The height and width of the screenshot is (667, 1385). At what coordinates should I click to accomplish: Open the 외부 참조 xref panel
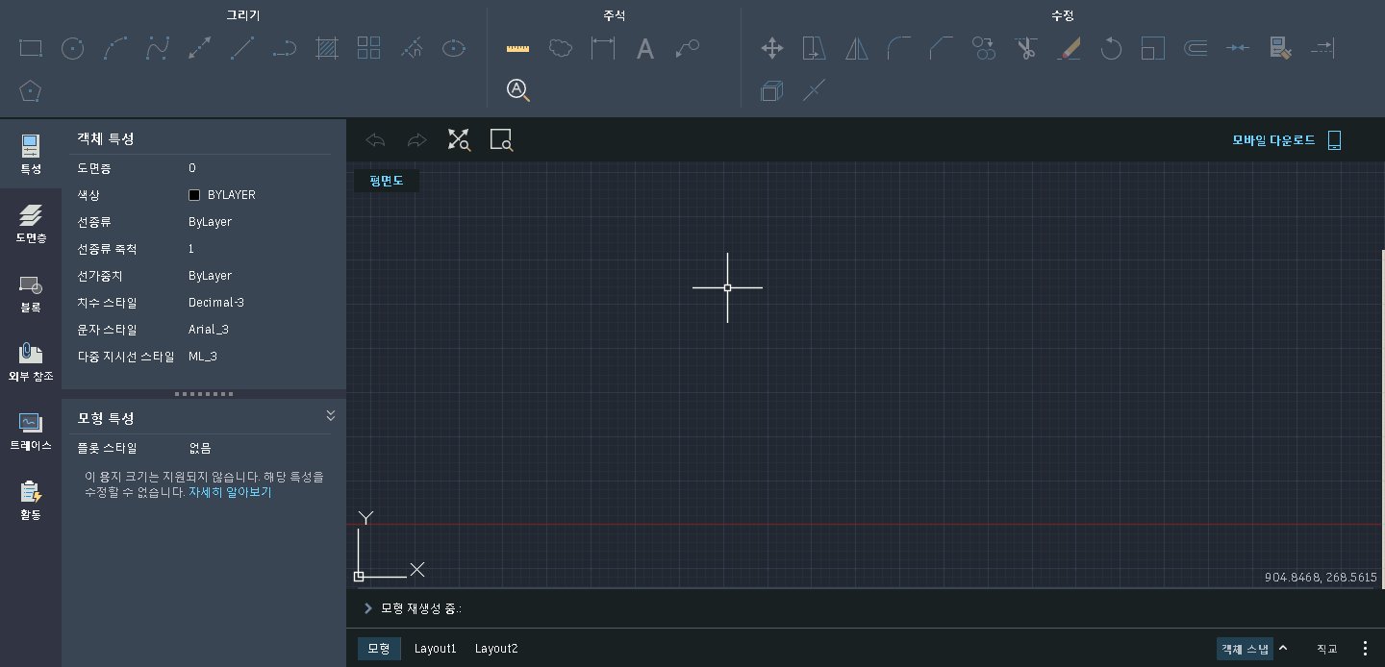31,361
